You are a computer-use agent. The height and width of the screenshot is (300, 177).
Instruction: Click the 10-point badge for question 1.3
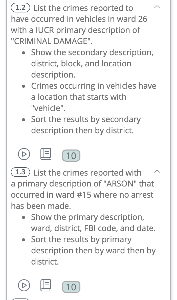71,287
